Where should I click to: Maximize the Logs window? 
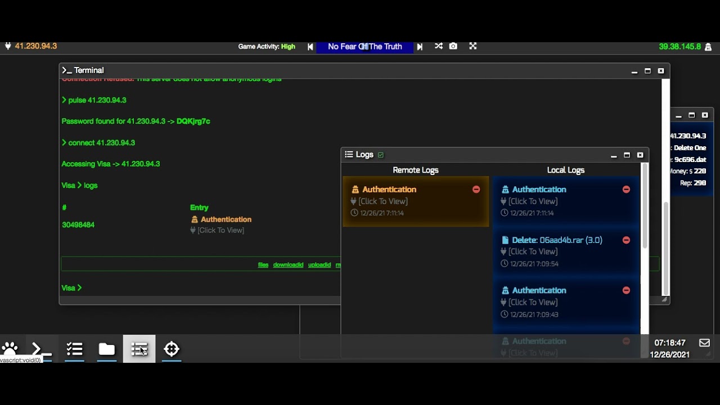coord(627,155)
